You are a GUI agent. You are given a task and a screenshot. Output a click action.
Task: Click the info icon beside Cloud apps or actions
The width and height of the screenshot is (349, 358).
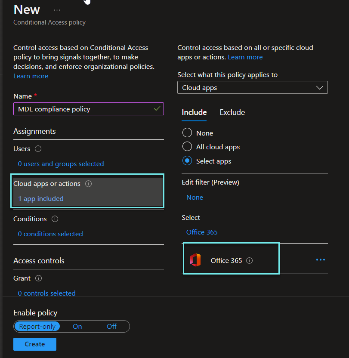pos(89,184)
